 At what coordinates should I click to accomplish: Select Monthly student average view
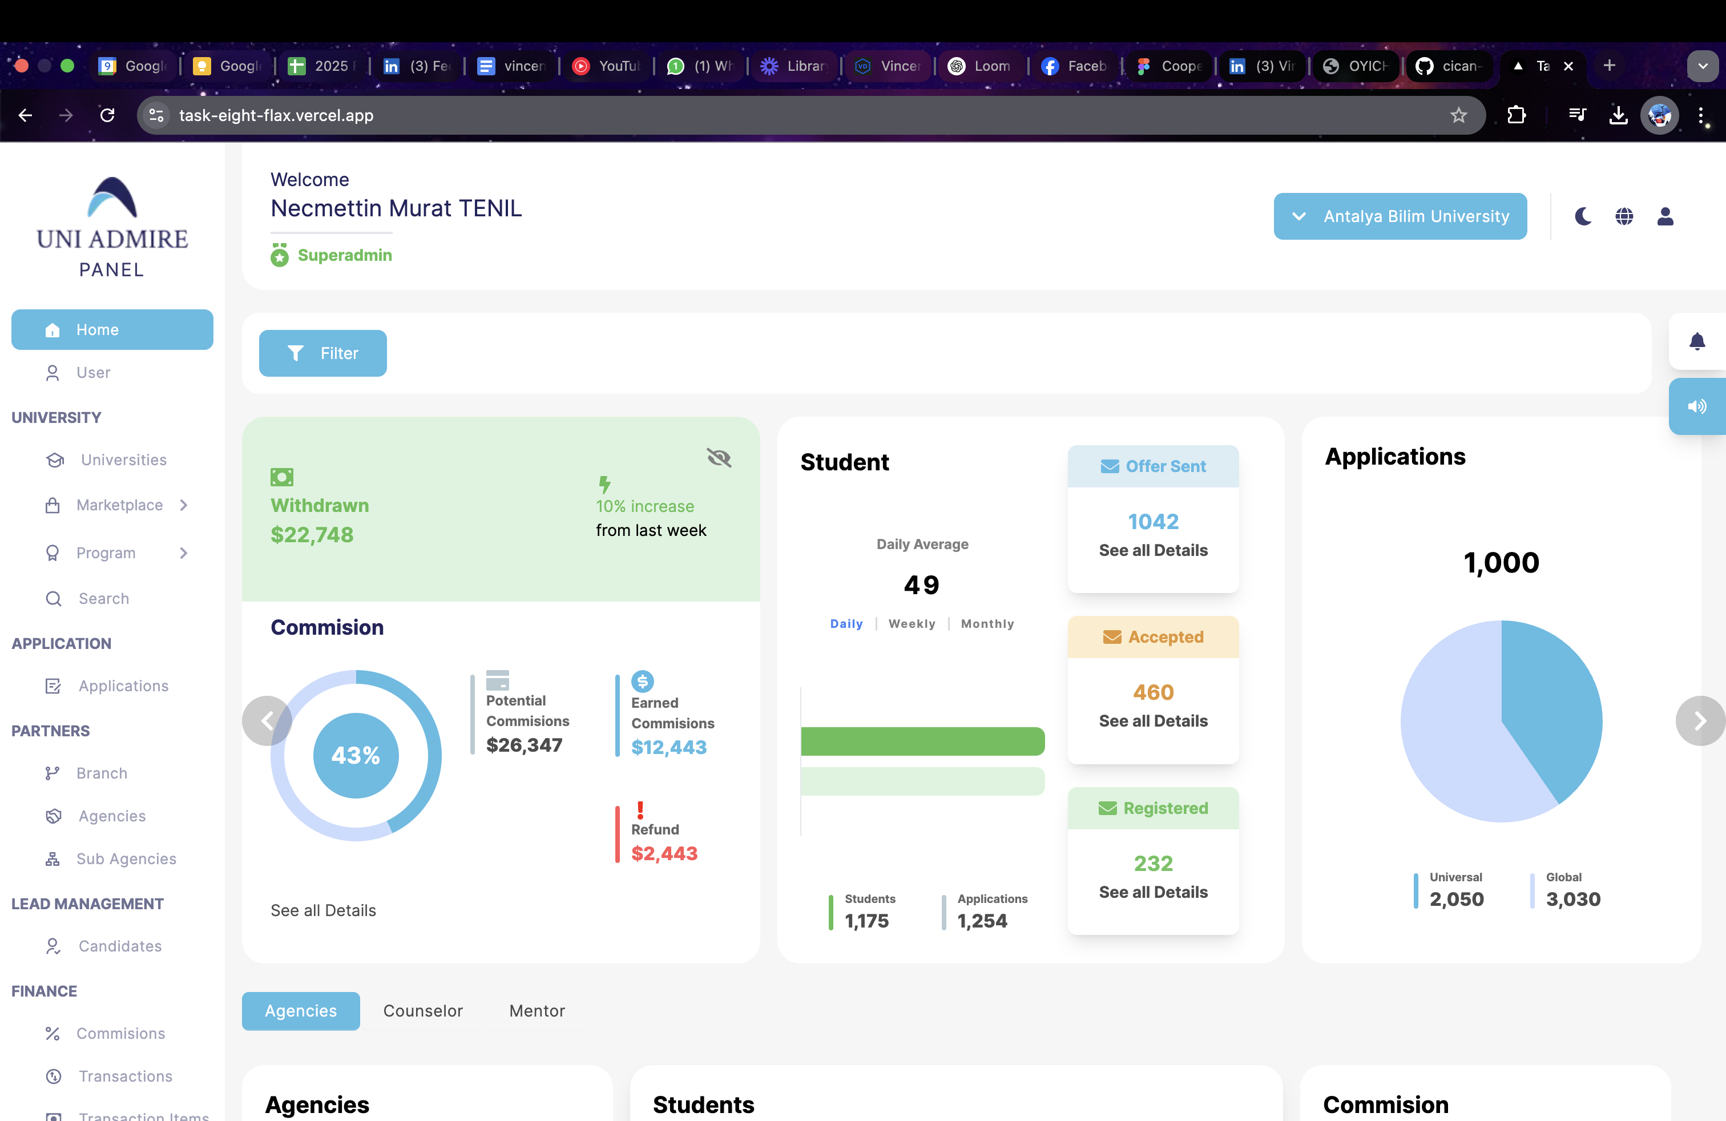(987, 624)
